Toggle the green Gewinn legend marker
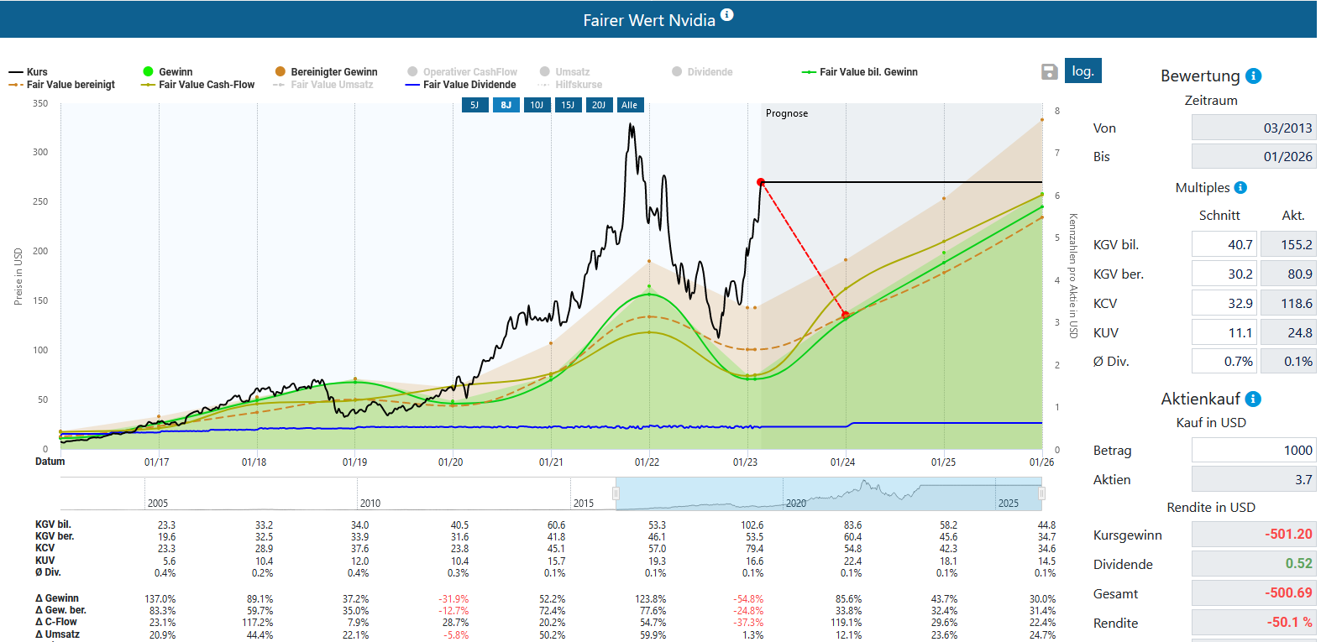This screenshot has width=1321, height=642. 148,72
